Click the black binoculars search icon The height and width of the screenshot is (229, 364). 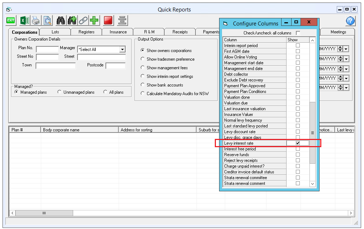pos(61,20)
